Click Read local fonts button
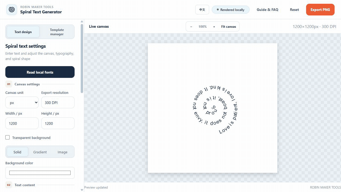 point(40,72)
